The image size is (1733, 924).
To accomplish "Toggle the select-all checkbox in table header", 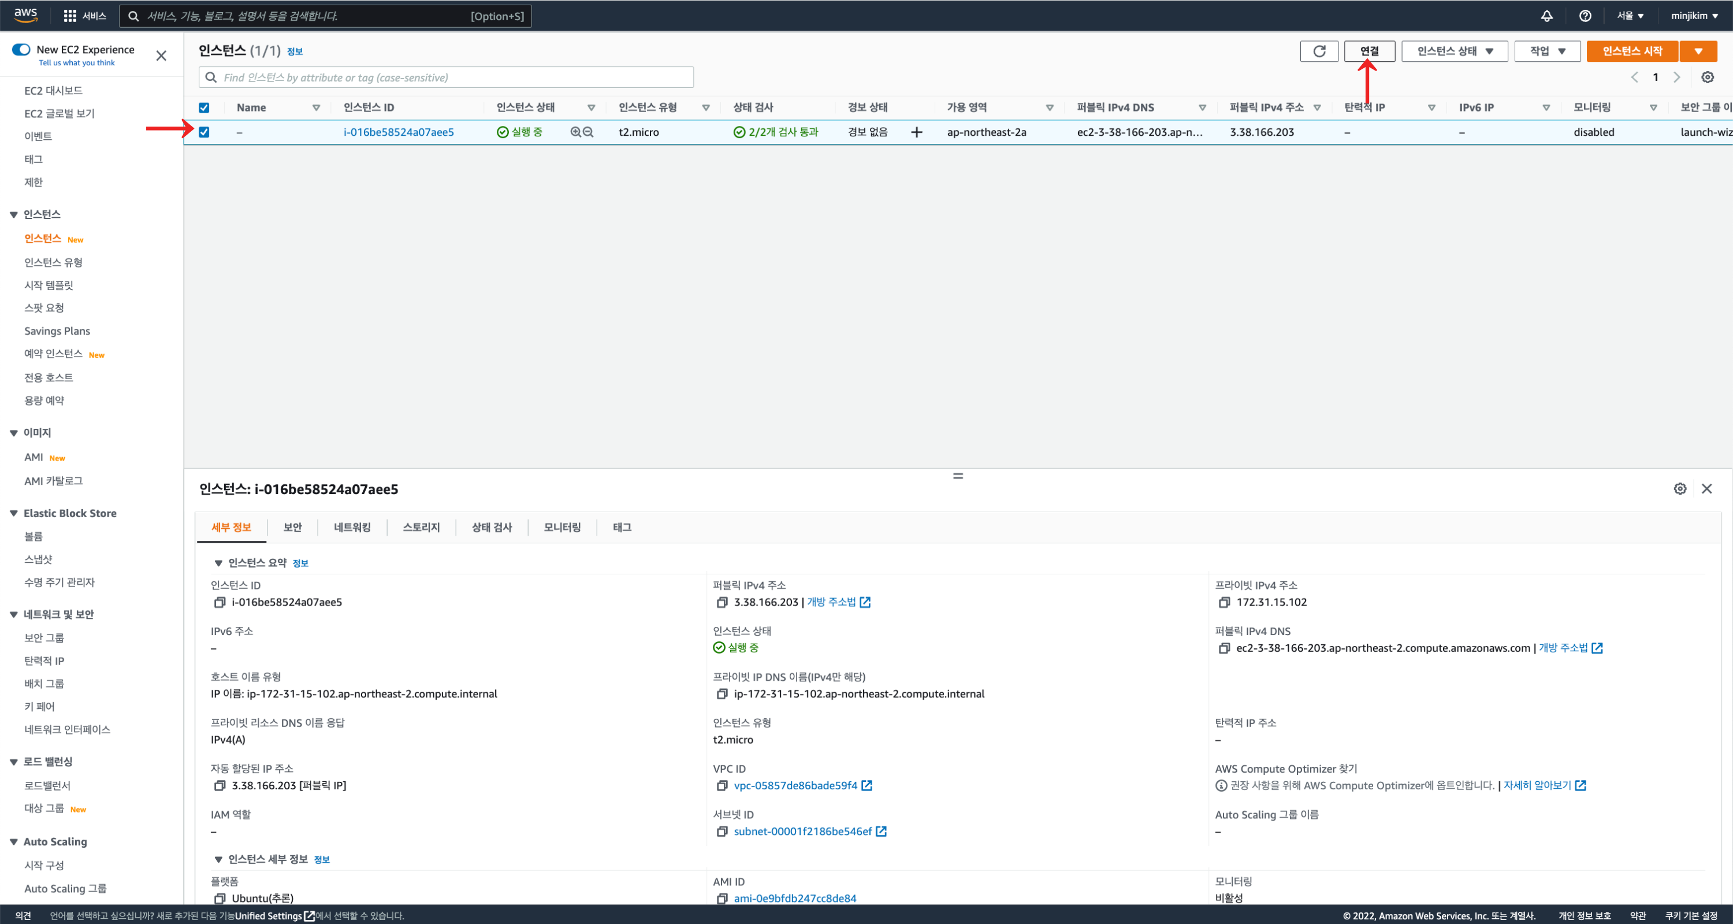I will pyautogui.click(x=204, y=107).
